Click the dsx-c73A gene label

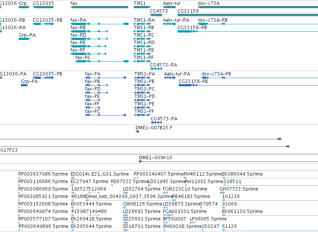[209, 3]
